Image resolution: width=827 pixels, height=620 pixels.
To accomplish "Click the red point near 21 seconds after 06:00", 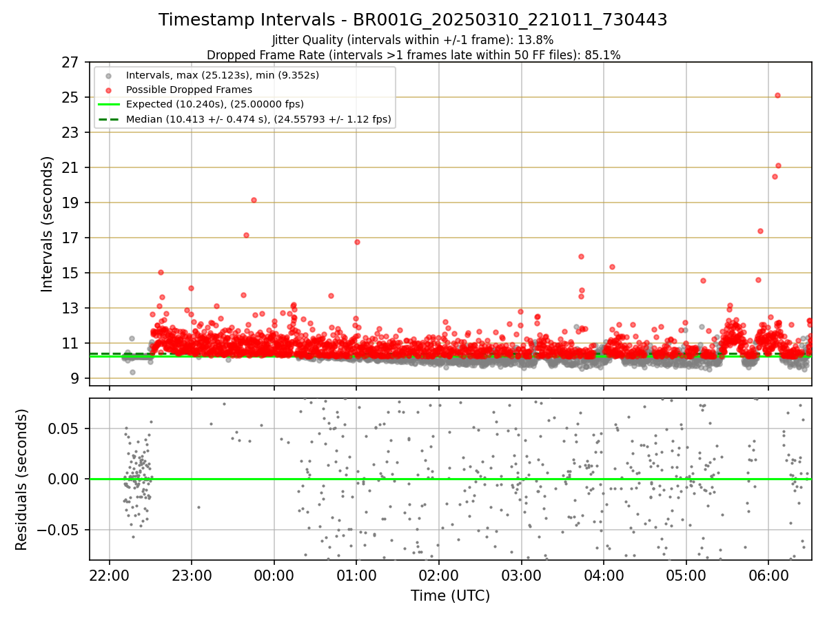I will pyautogui.click(x=778, y=165).
